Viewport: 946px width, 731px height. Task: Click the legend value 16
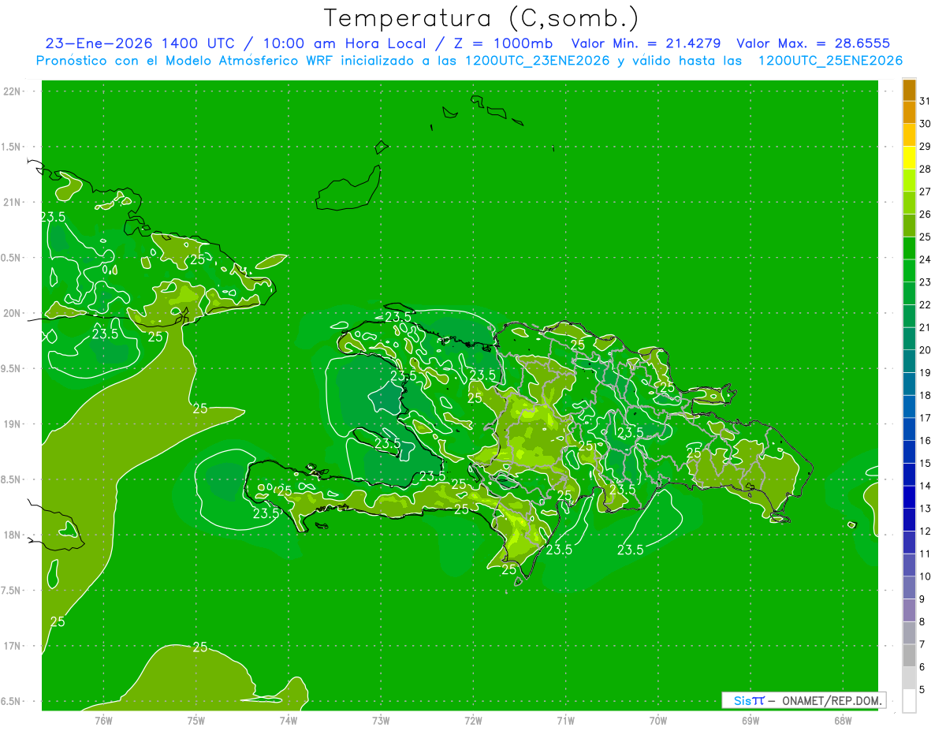(x=925, y=440)
